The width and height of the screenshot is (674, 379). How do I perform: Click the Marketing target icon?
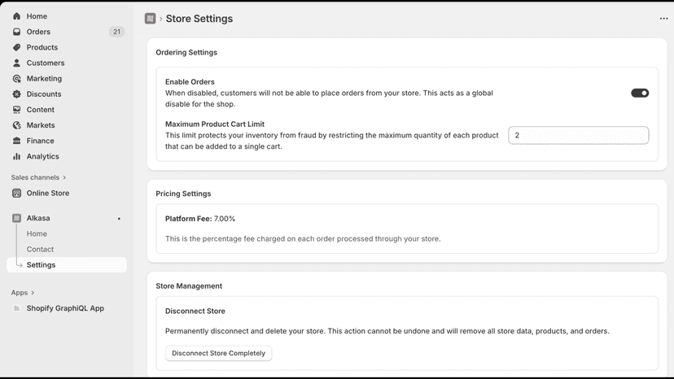tap(17, 79)
